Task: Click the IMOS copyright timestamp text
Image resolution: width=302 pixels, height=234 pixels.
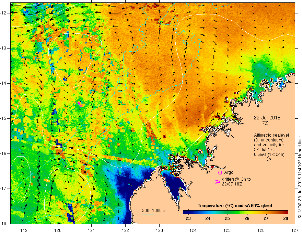Action: [x=300, y=178]
